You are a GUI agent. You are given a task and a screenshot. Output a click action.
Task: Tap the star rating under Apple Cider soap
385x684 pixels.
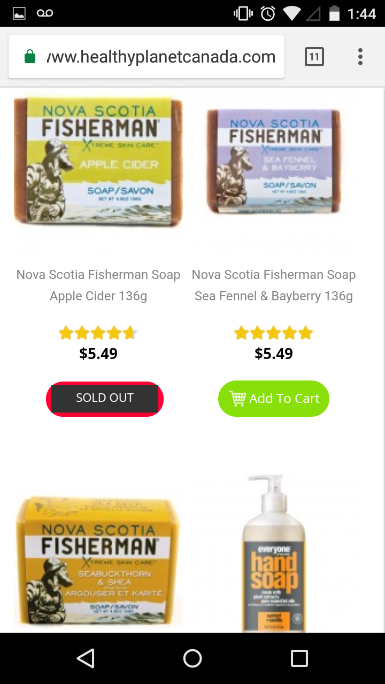tap(98, 333)
